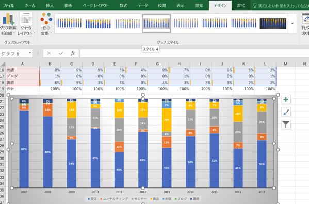Viewport: 309px width, 204px height.
Task: Switch to the 開発 tab
Action: click(x=199, y=5)
